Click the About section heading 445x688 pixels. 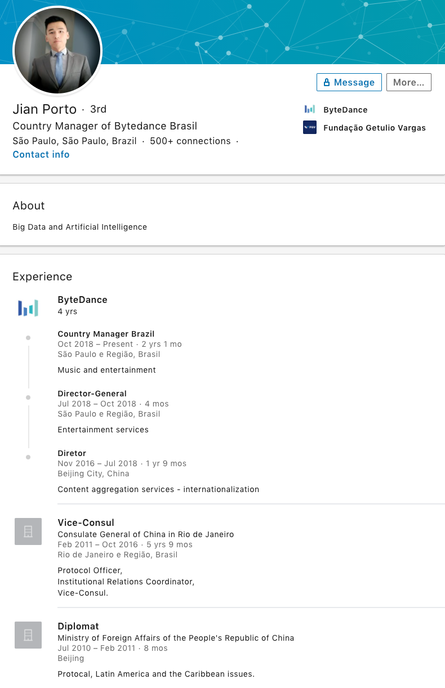coord(29,205)
